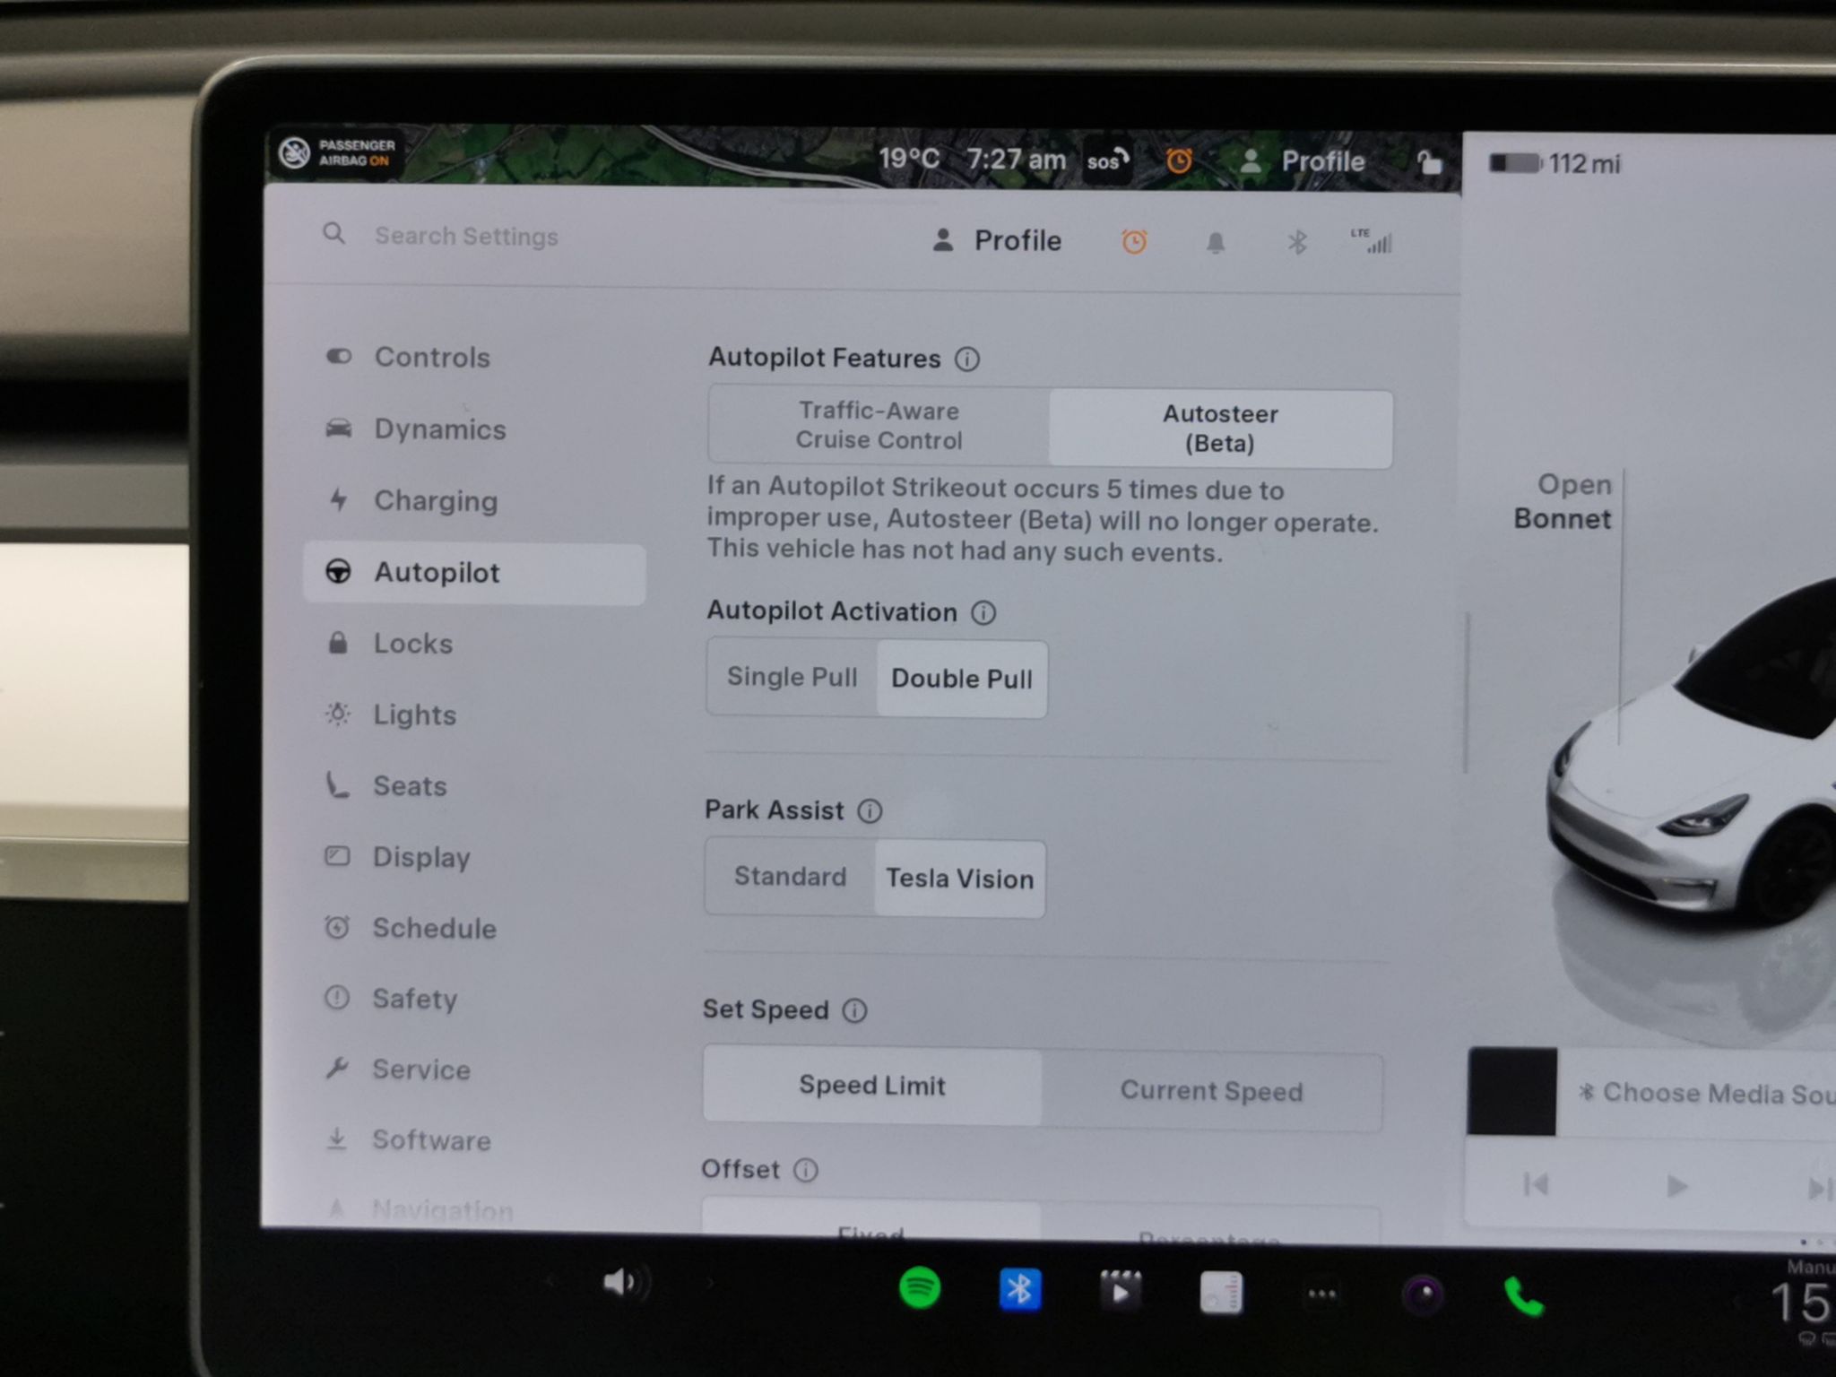The height and width of the screenshot is (1377, 1836).
Task: Open the dashcam camera app icon
Action: coord(1423,1295)
